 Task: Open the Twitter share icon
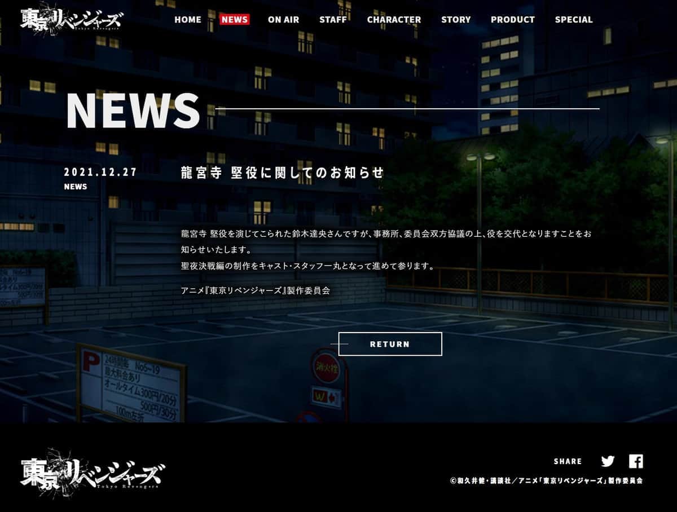pos(608,461)
